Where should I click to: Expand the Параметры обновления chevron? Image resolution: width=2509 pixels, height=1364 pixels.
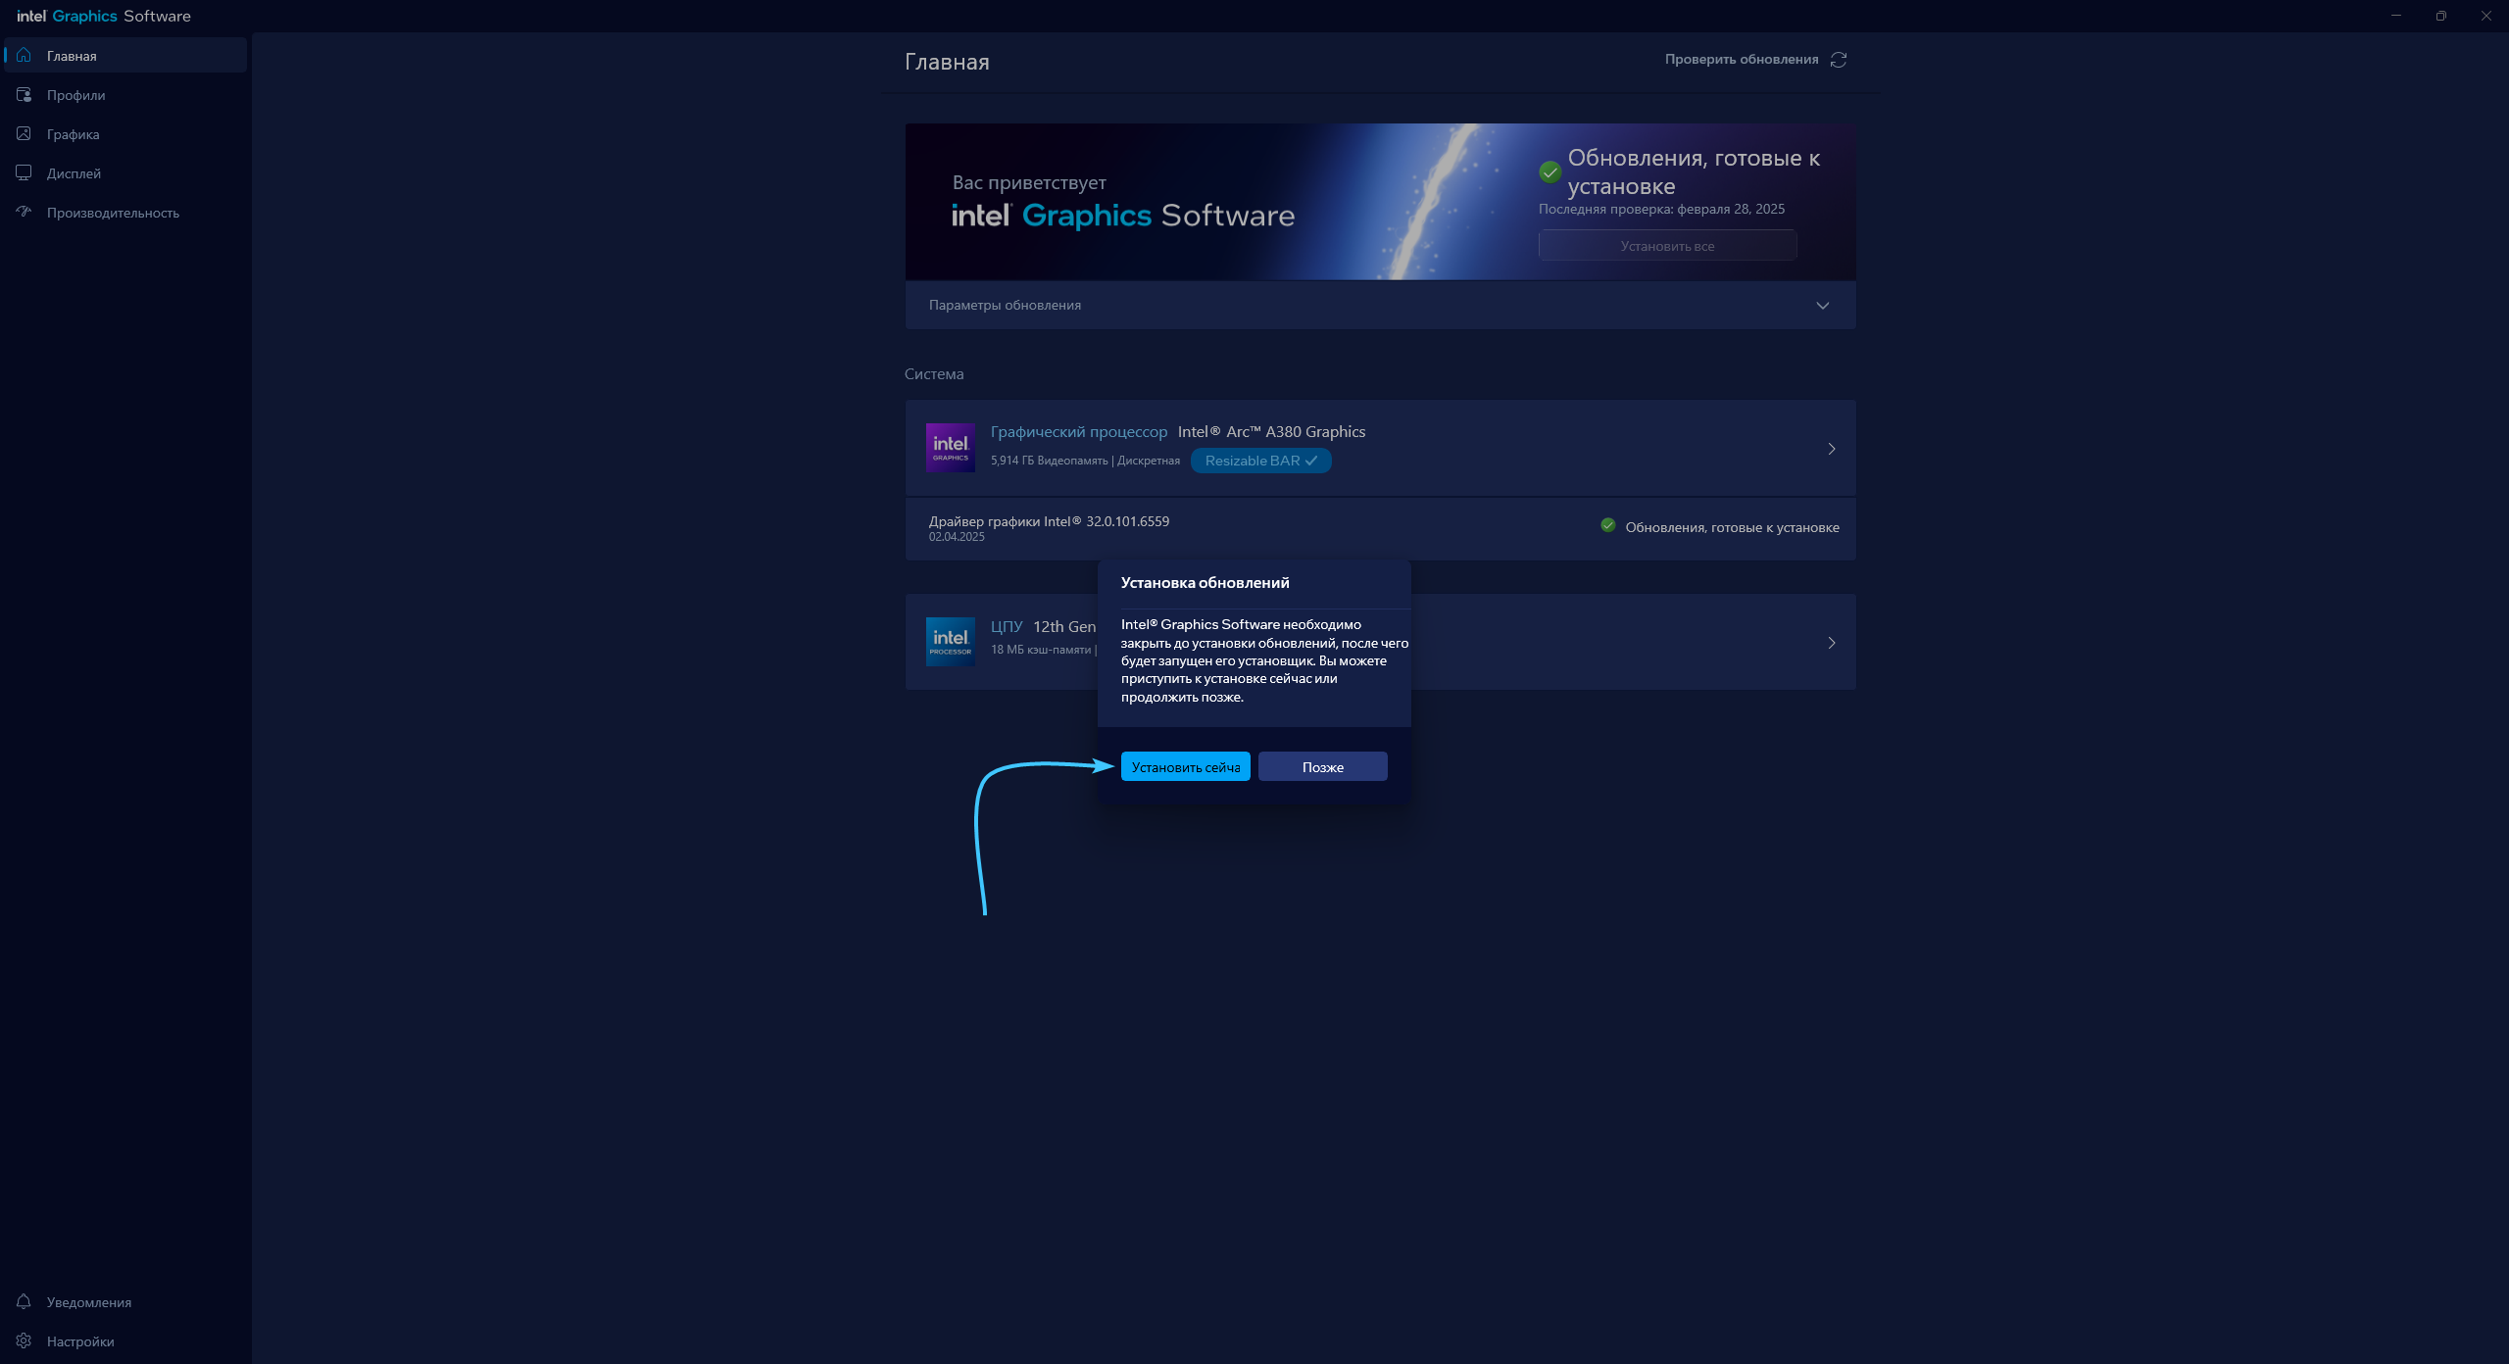(1823, 306)
